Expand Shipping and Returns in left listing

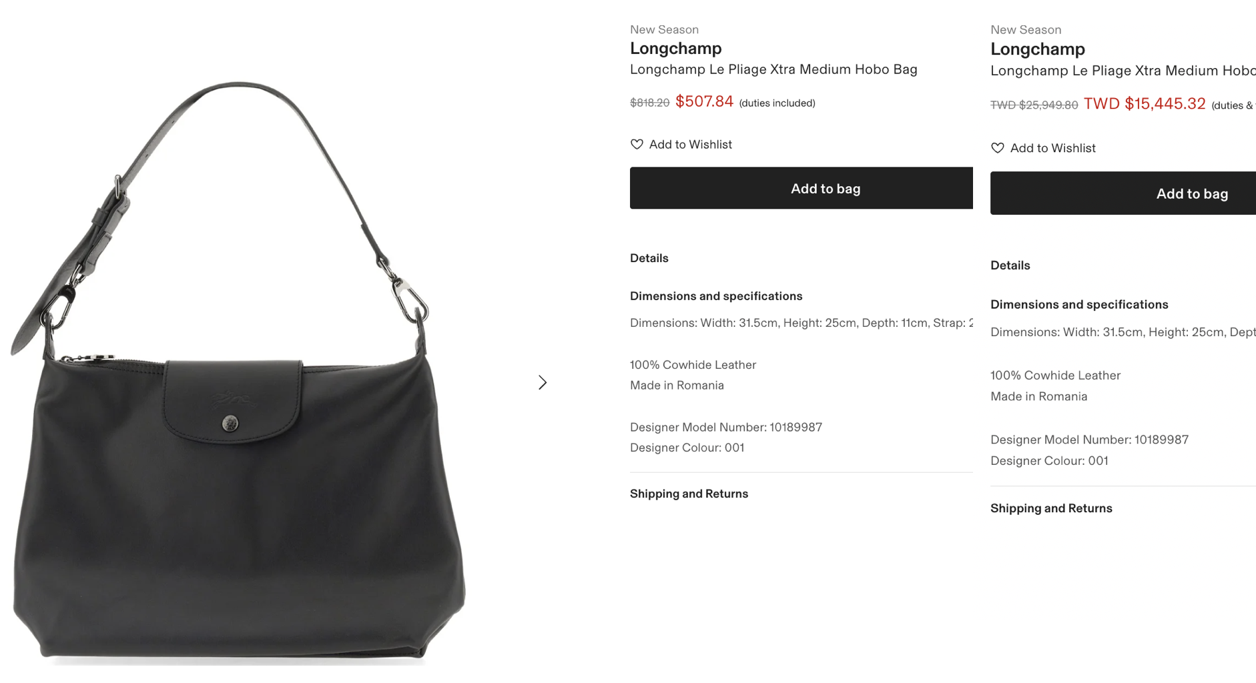pos(689,494)
